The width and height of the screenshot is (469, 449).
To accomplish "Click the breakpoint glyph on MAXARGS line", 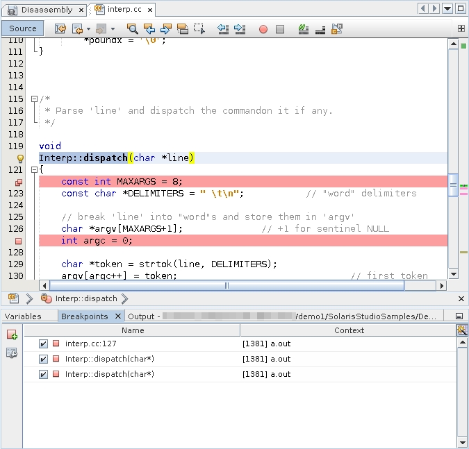I will pos(19,182).
